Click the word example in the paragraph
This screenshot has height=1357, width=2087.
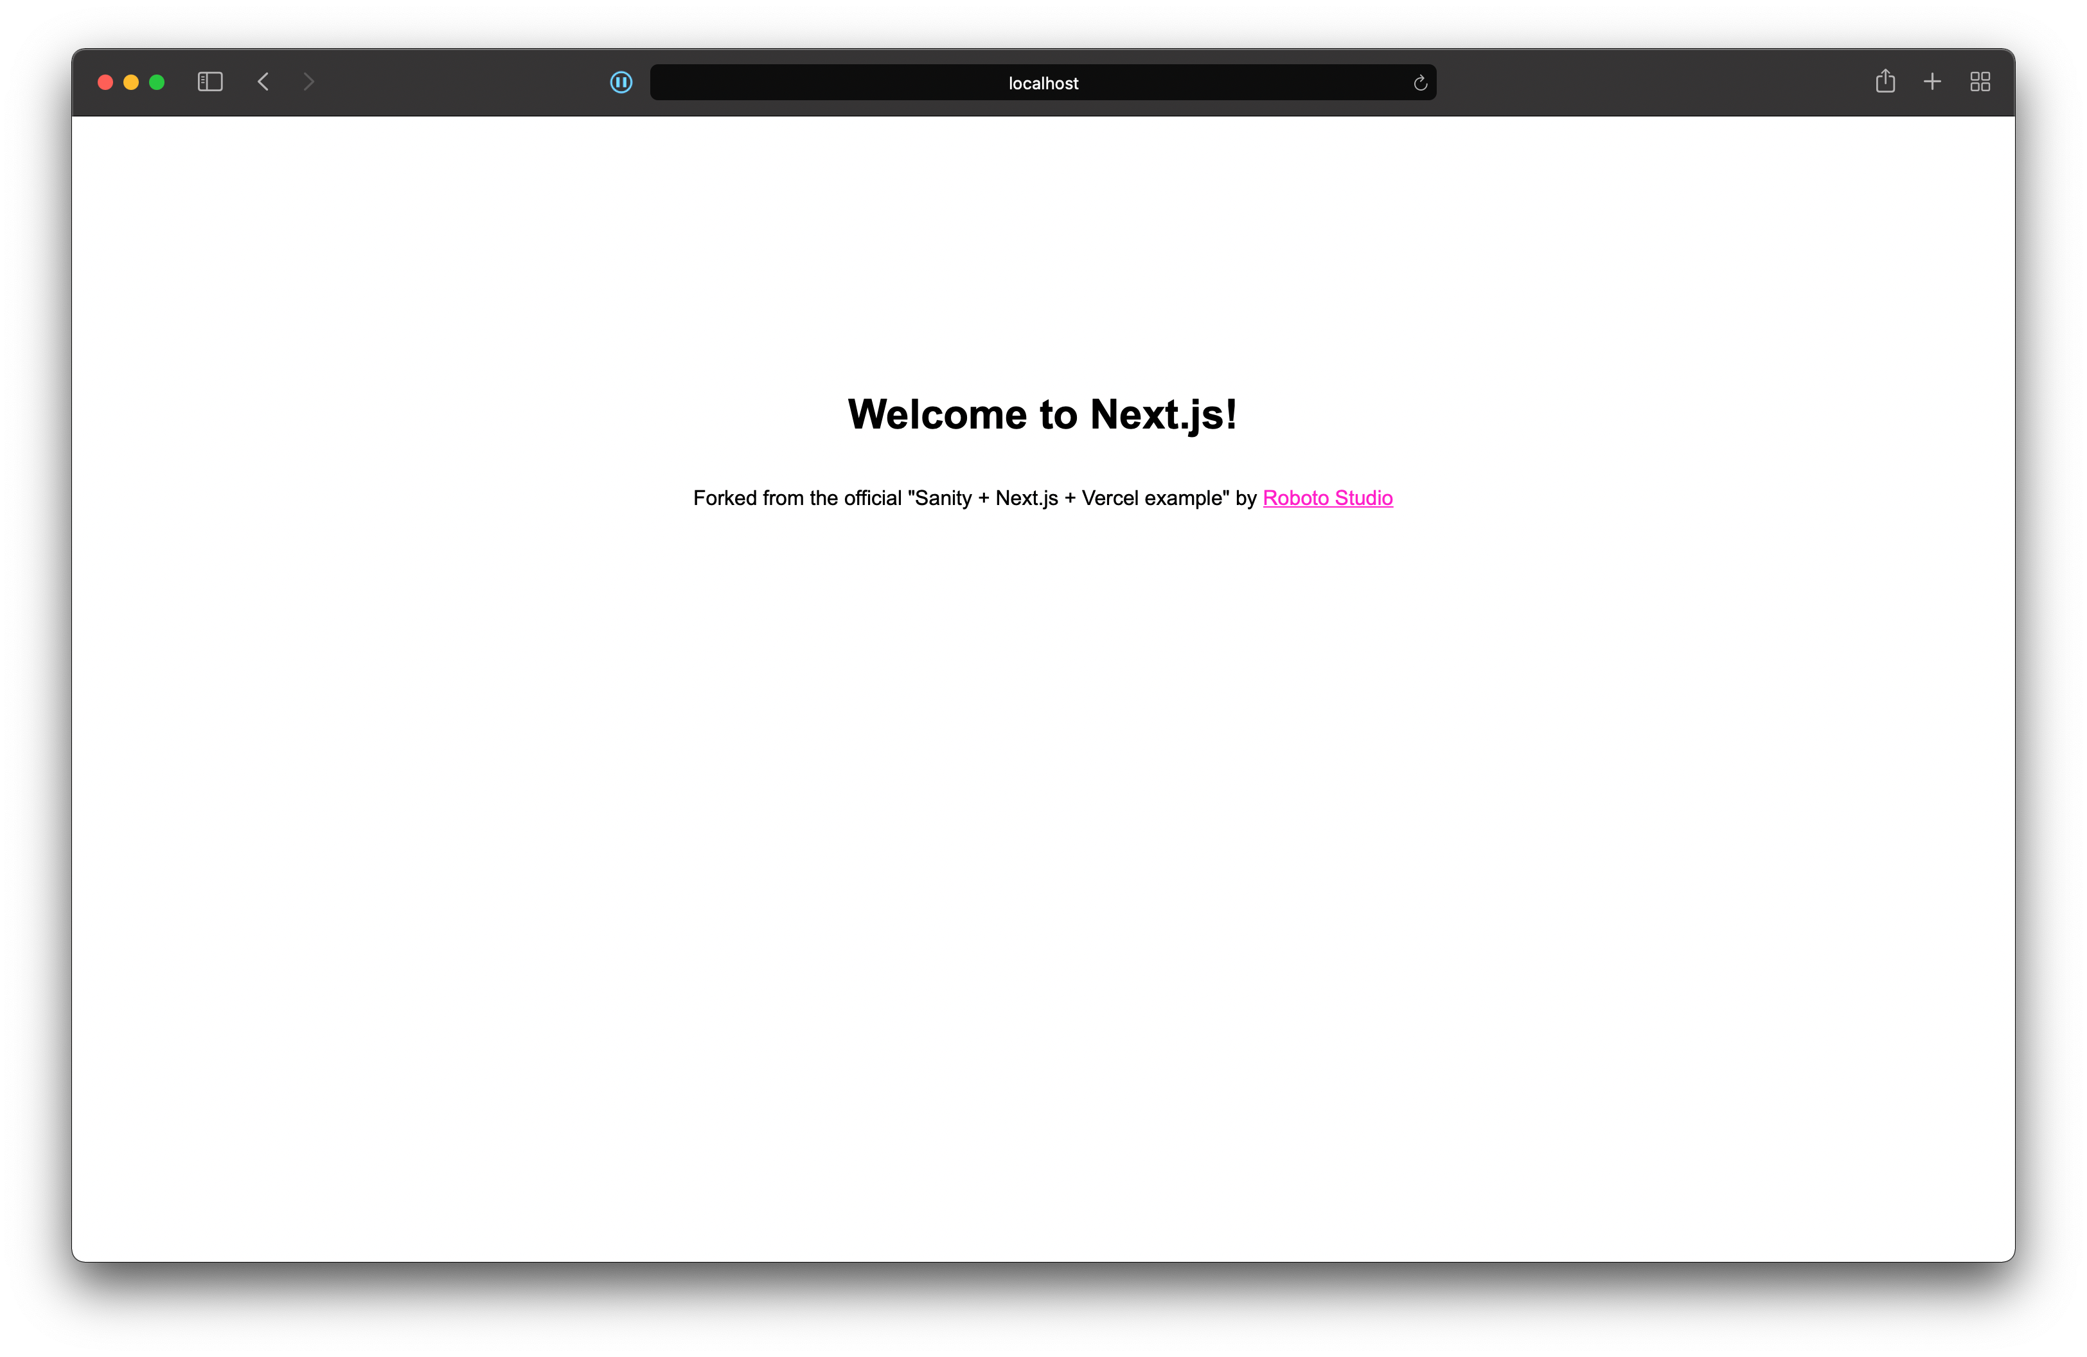(1182, 498)
